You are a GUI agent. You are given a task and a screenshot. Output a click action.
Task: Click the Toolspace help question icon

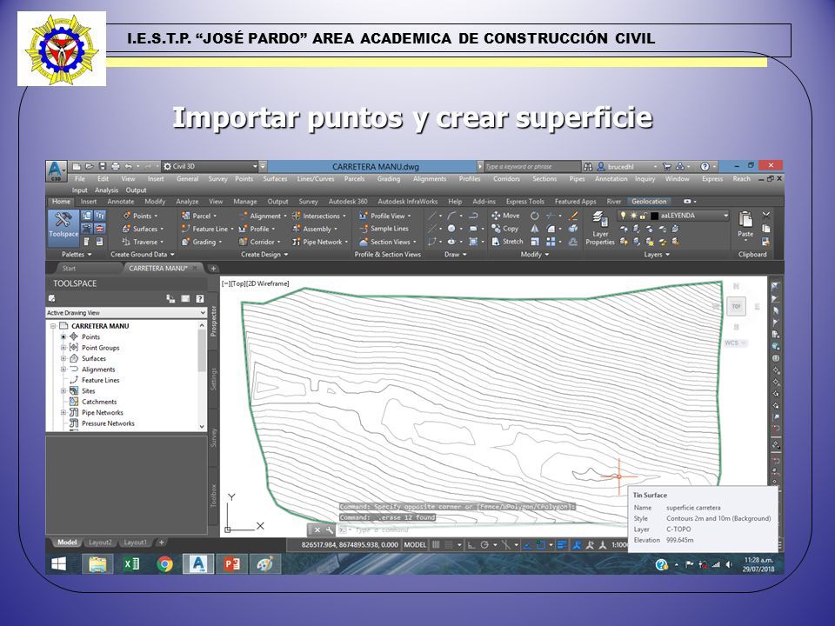pyautogui.click(x=200, y=298)
